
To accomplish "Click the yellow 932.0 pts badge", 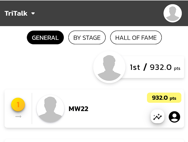I will (x=164, y=98).
